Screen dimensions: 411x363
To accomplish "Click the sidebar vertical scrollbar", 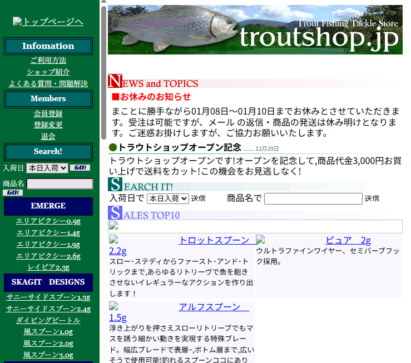I will click(x=104, y=73).
